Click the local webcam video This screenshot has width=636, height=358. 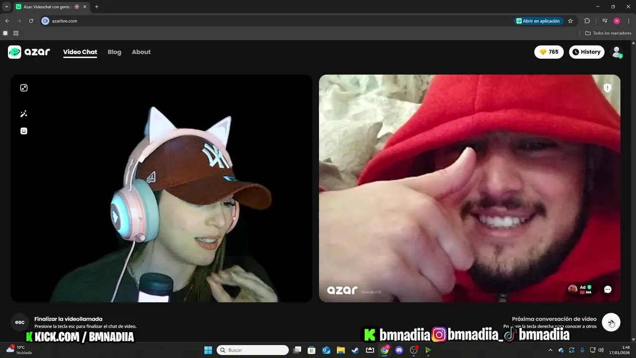(161, 188)
